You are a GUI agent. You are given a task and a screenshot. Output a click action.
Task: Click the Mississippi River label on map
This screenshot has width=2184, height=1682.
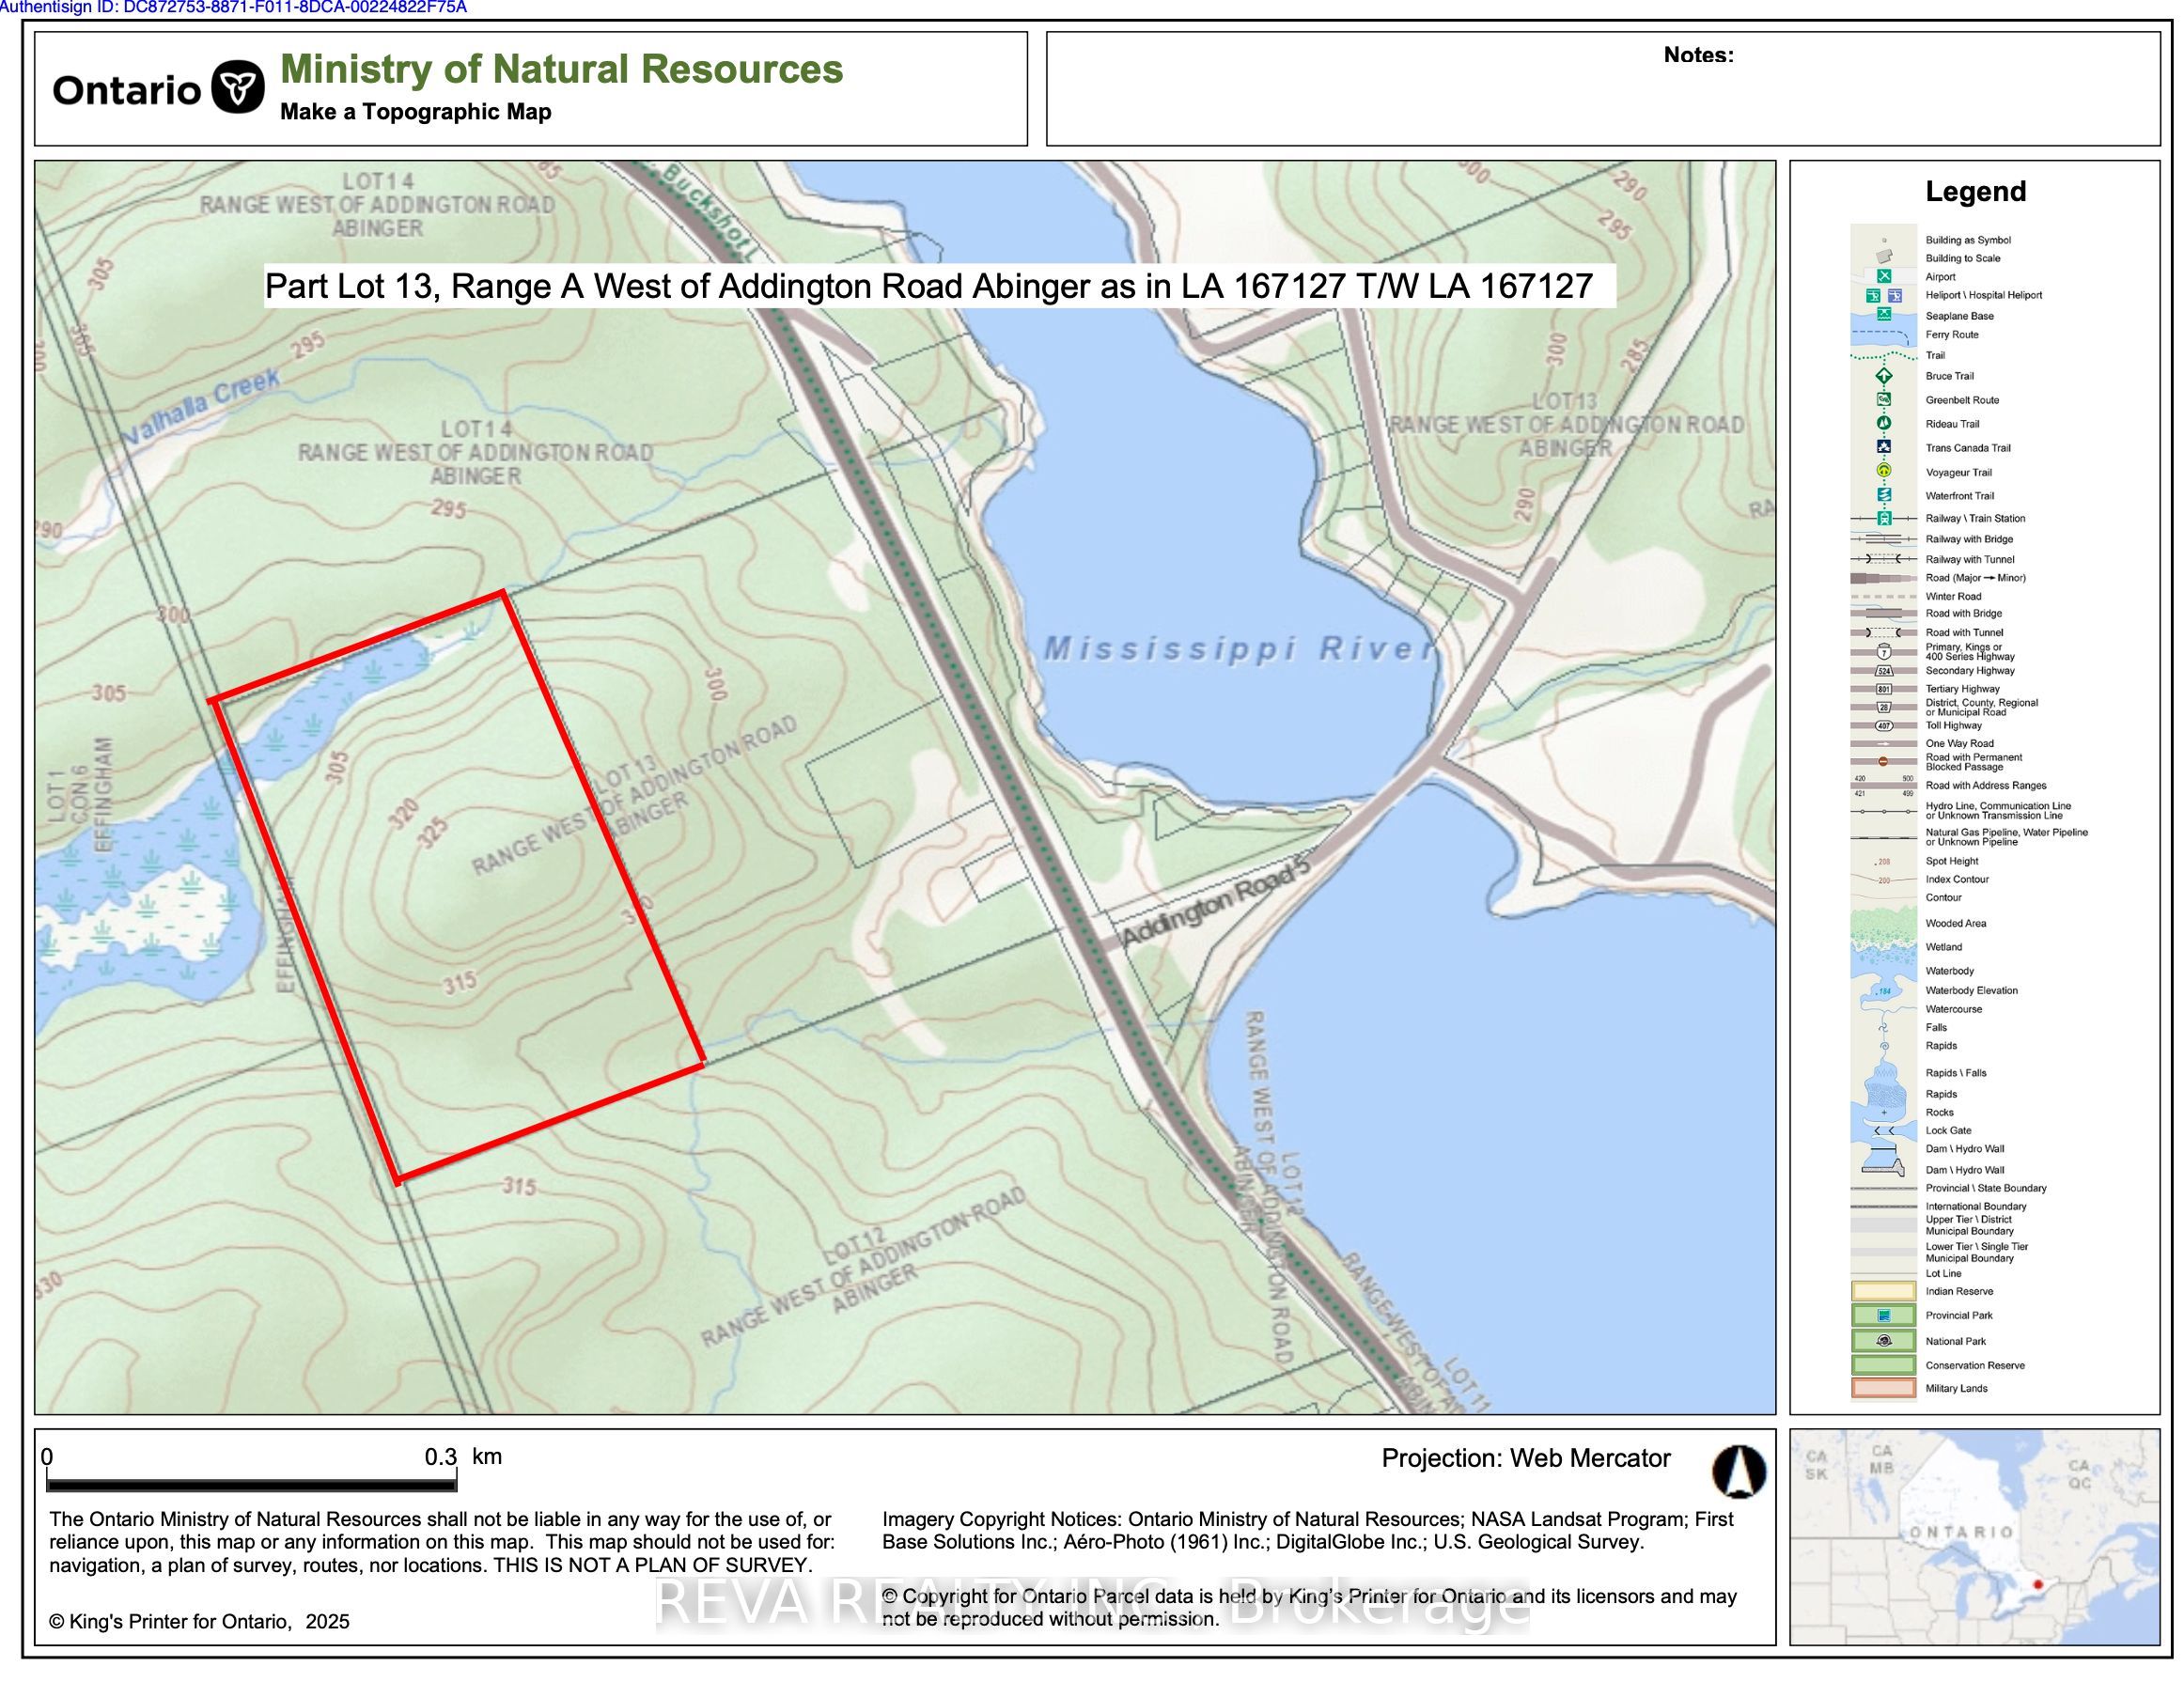[x=1238, y=649]
